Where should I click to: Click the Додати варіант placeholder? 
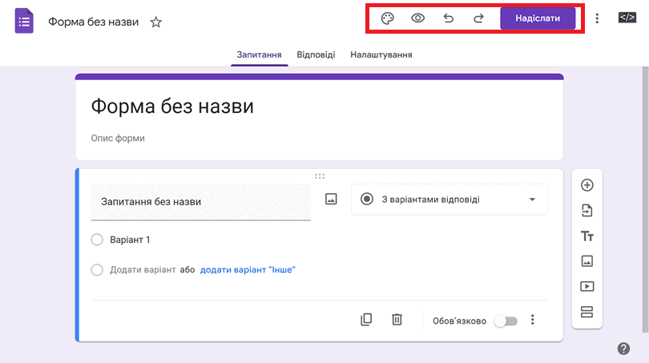click(x=143, y=270)
